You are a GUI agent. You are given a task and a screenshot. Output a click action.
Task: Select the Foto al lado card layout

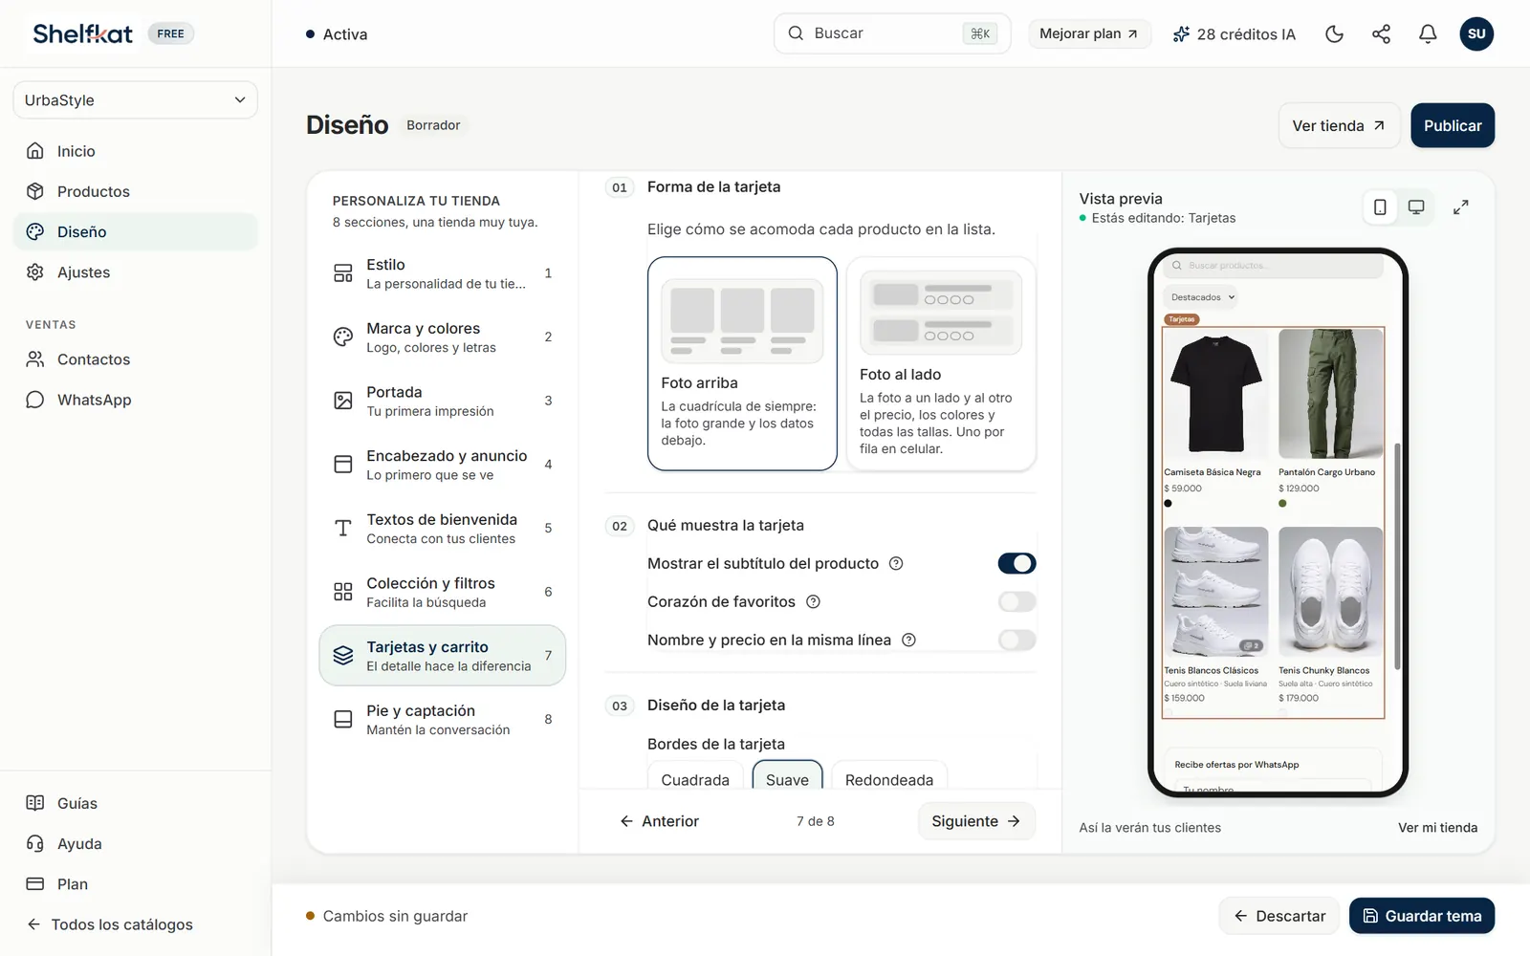941,364
